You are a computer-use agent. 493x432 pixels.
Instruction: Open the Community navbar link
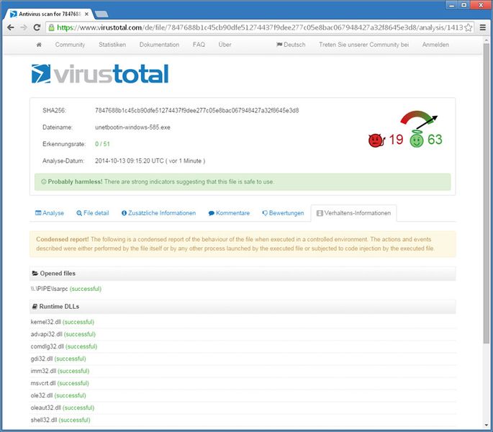click(x=70, y=45)
